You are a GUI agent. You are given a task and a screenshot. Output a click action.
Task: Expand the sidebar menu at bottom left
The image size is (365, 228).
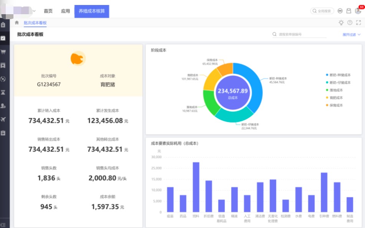[x=3, y=225]
